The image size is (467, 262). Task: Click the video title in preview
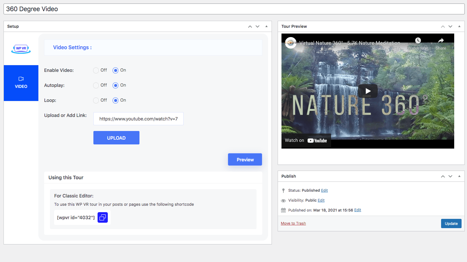tap(352, 43)
